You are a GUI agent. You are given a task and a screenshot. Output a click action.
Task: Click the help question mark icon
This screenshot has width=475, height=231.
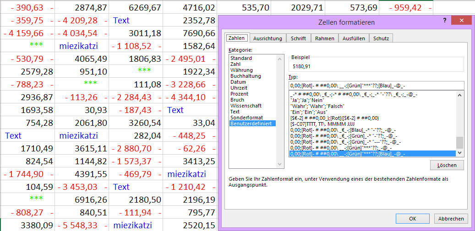click(445, 21)
